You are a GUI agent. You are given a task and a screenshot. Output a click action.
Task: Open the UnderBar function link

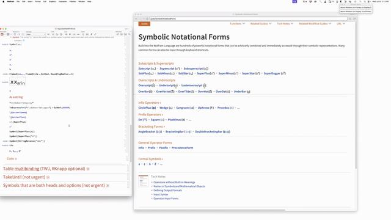tap(242, 92)
